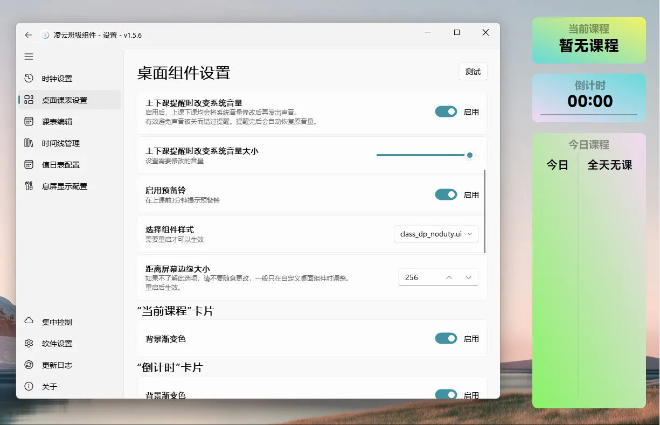This screenshot has height=425, width=660.
Task: Open 时间线管理 section
Action: pos(70,143)
